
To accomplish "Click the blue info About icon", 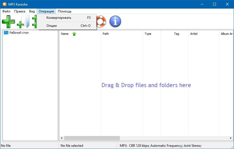I will (115, 22).
